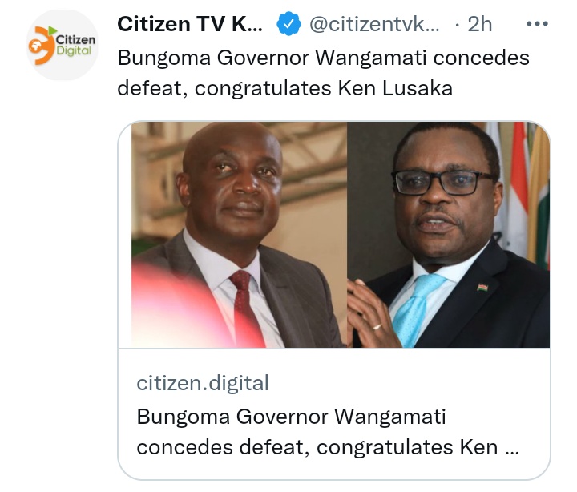Open the link card headline Bungoma Governor Wangamati
Image resolution: width=577 pixels, height=492 pixels.
[x=328, y=432]
